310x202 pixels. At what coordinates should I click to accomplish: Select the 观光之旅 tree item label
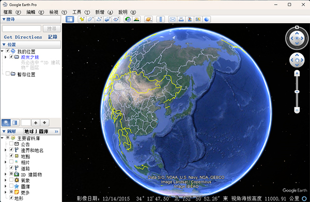pos(30,57)
